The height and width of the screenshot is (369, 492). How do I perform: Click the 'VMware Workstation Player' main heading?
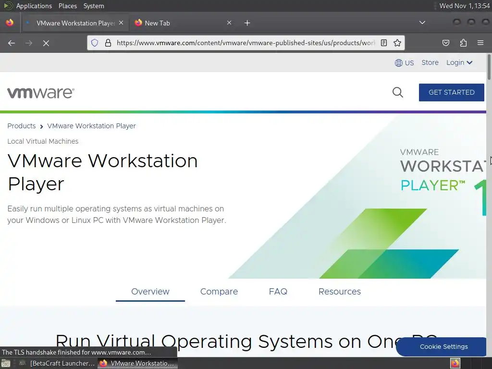[x=102, y=172]
